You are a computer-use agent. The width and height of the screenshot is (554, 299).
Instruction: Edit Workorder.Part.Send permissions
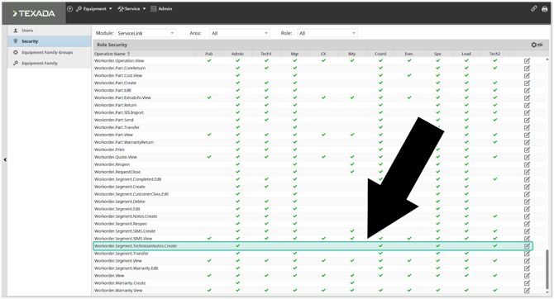tap(527, 120)
